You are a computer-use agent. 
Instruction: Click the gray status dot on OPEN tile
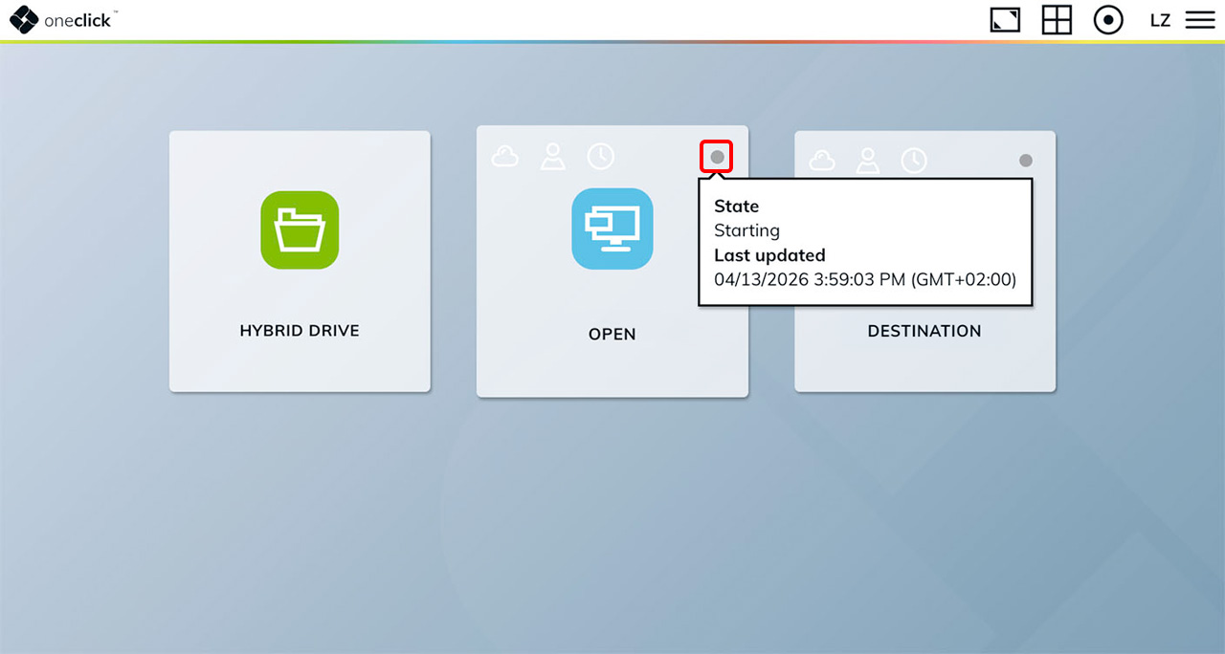pos(717,157)
